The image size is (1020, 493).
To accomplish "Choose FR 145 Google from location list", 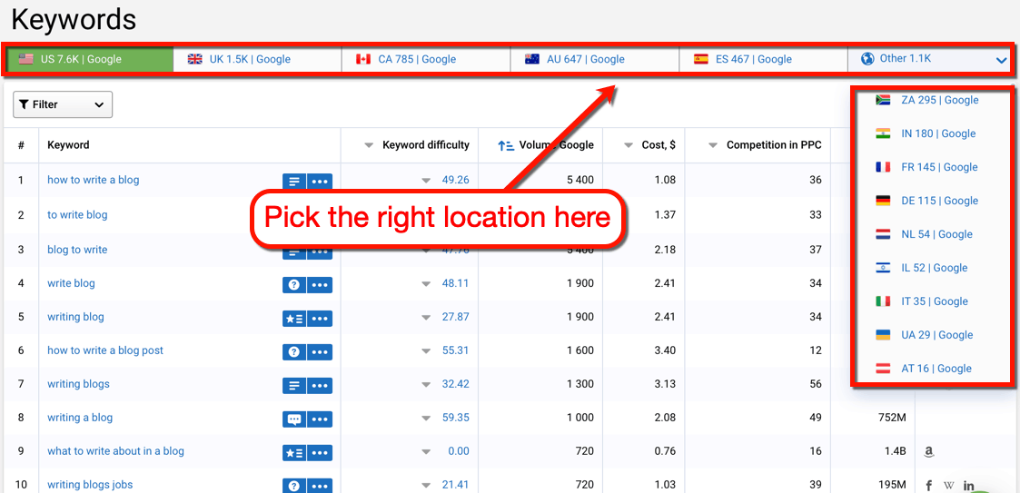I will point(927,167).
